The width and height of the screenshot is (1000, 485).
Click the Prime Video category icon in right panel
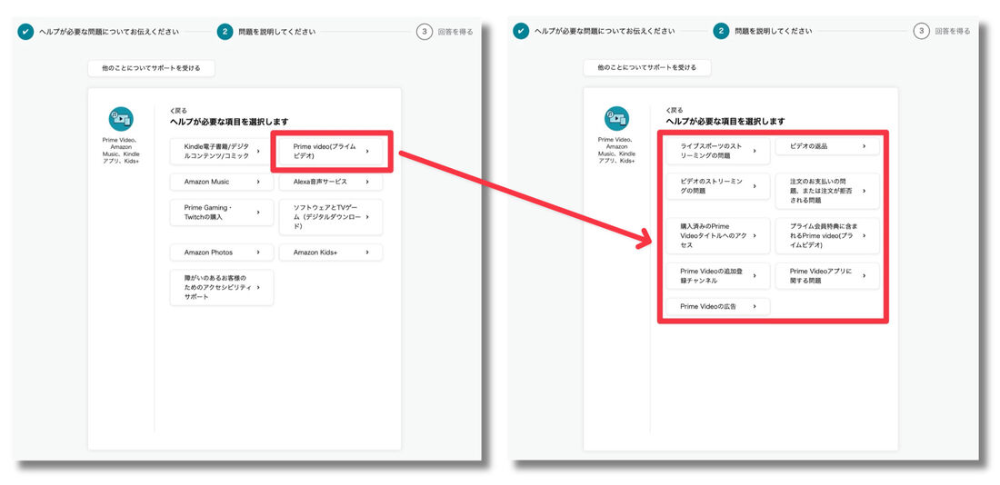click(x=616, y=119)
